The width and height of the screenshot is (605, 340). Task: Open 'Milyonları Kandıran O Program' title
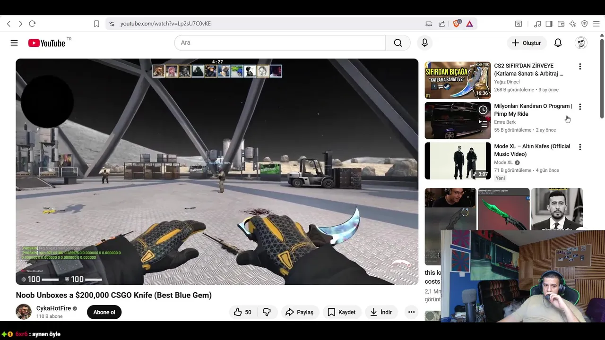point(533,110)
